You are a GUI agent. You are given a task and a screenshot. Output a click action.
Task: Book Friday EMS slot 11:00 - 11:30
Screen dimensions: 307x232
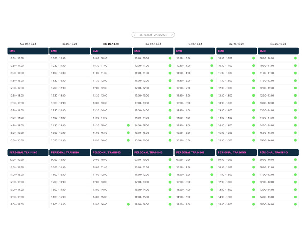pos(195,73)
